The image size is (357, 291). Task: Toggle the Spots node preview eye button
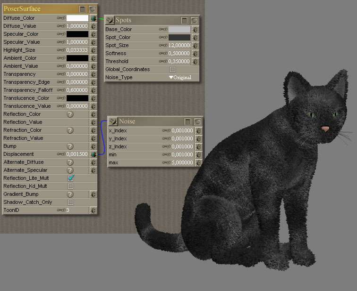[x=194, y=21]
